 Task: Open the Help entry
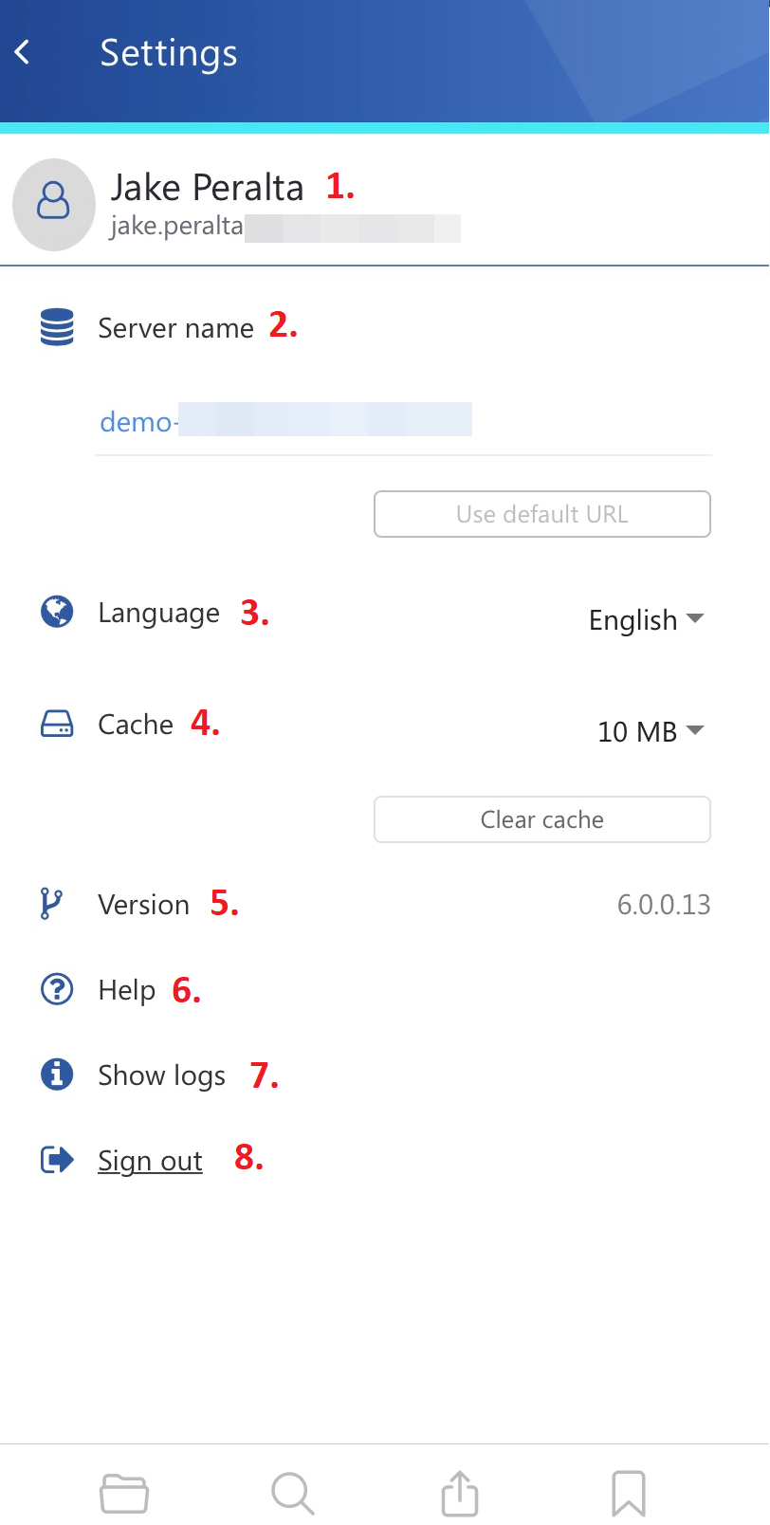tap(127, 990)
